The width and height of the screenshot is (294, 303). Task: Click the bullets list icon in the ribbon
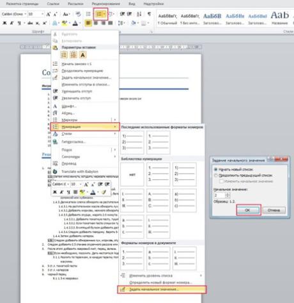click(x=88, y=14)
